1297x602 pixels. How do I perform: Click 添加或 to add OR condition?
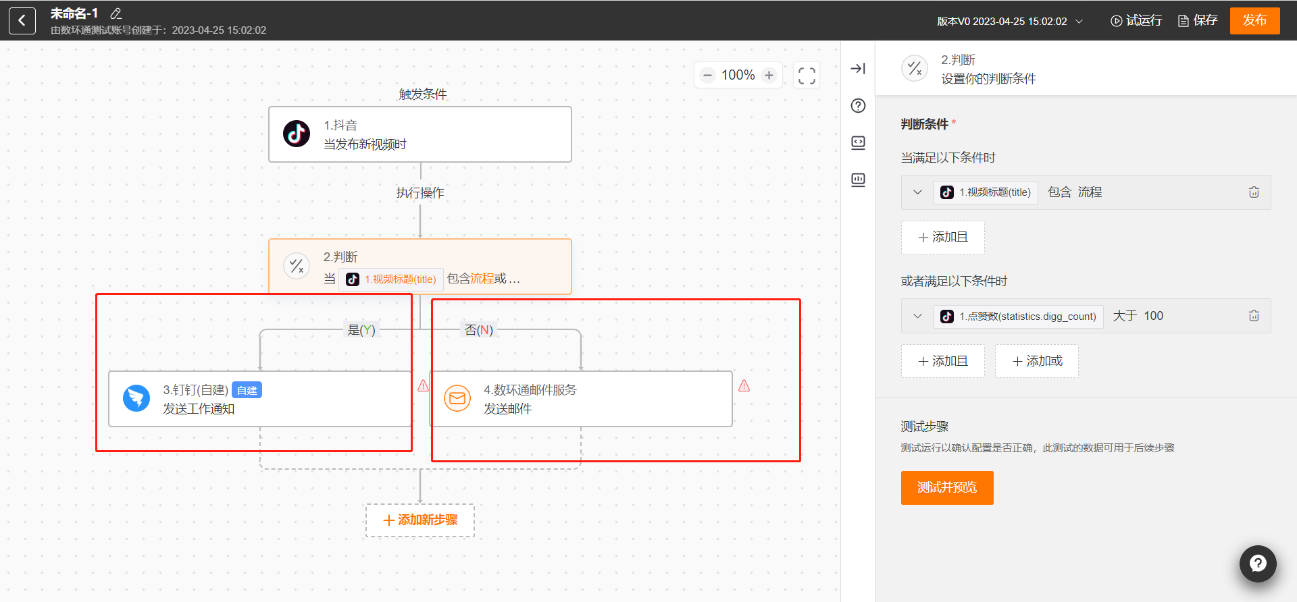(x=1036, y=361)
